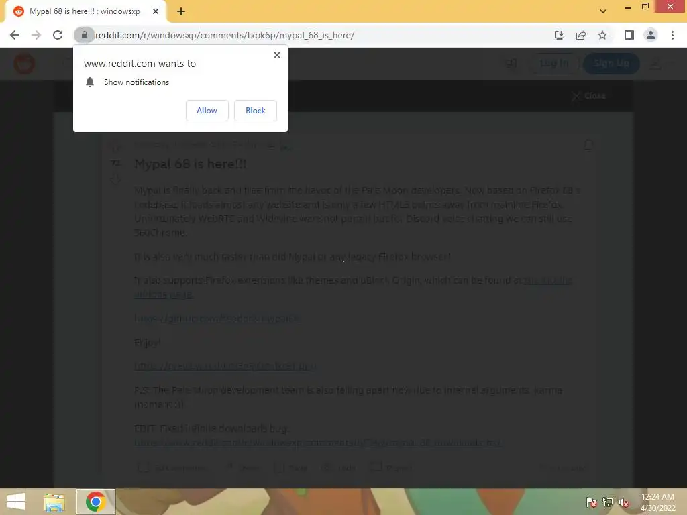
Task: Downvote the Mypal 68 post
Action: coord(115,179)
